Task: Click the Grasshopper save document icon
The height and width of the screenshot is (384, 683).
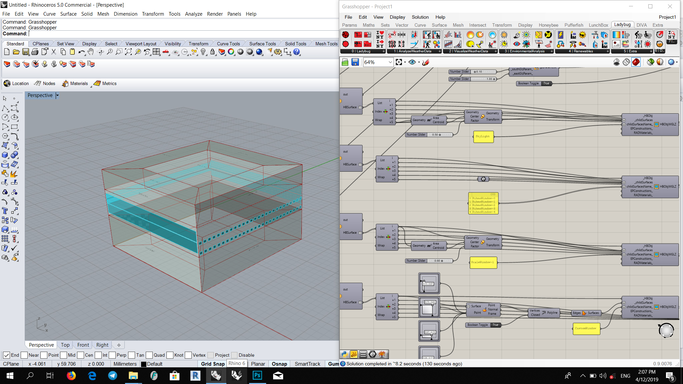Action: pyautogui.click(x=355, y=62)
